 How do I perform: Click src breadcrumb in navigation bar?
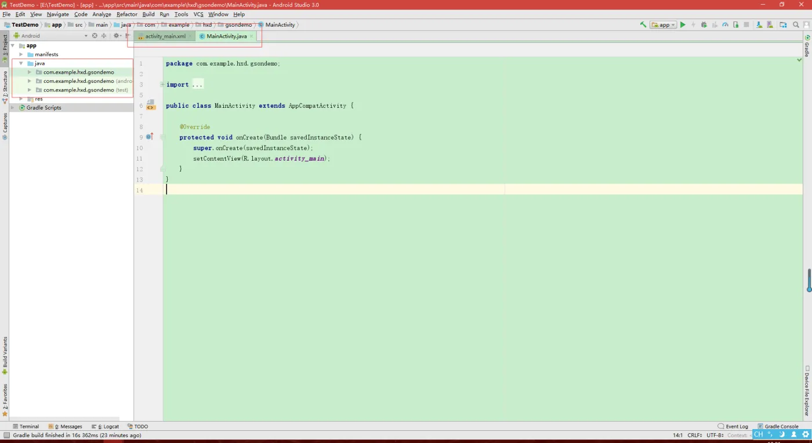click(75, 25)
